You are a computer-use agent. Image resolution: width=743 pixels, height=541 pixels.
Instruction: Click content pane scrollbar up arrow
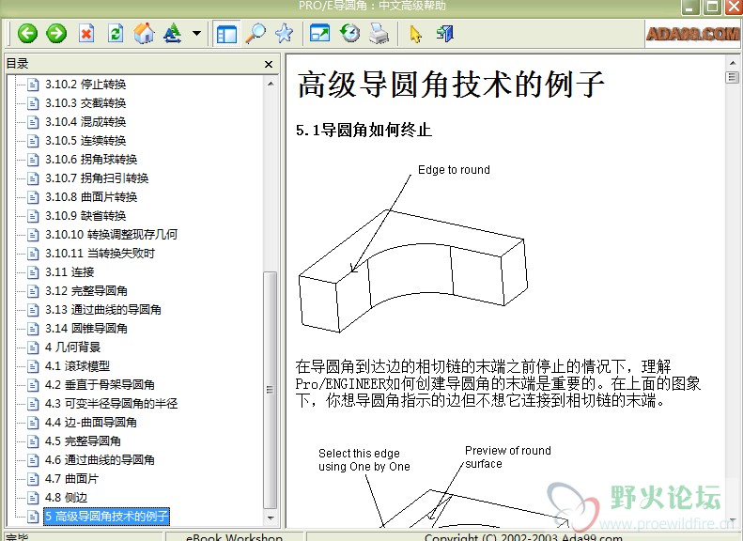[733, 63]
